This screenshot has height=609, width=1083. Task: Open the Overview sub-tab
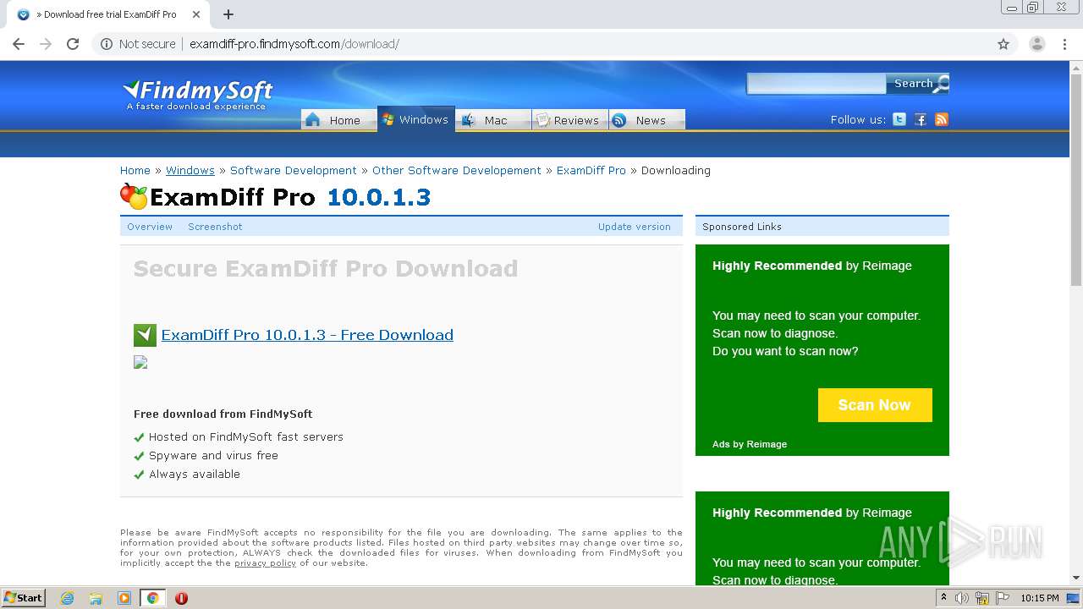point(150,227)
